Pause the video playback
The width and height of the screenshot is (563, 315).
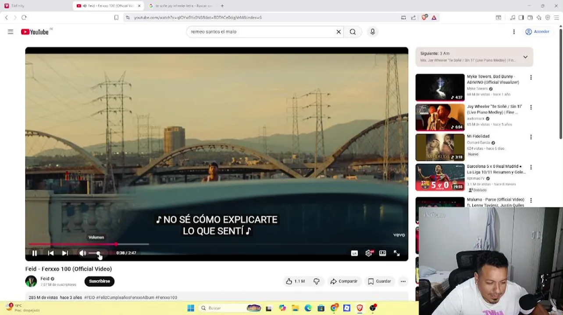pos(35,253)
